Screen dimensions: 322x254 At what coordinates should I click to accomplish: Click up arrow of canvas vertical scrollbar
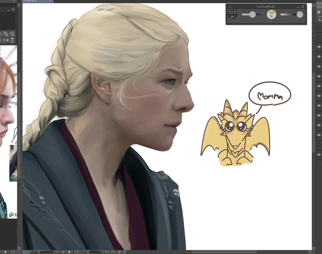[x=314, y=5]
